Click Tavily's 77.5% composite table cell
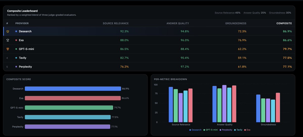Image resolution: width=303 pixels, height=137 pixels. click(x=288, y=58)
